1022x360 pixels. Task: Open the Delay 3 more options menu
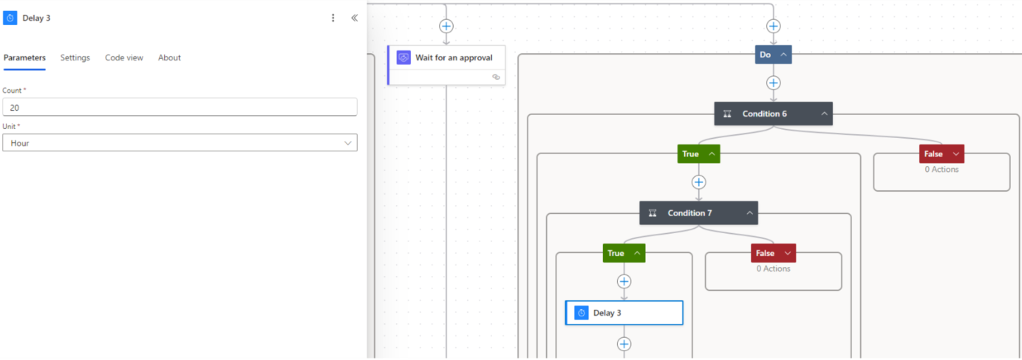333,18
